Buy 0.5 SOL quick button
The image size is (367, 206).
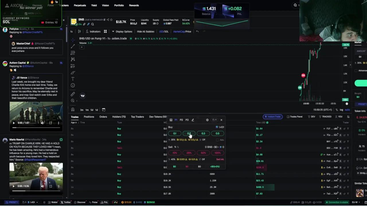218,134
